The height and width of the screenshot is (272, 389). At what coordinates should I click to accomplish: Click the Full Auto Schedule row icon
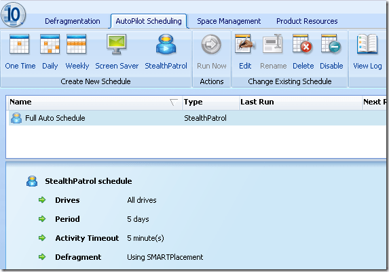[16, 118]
